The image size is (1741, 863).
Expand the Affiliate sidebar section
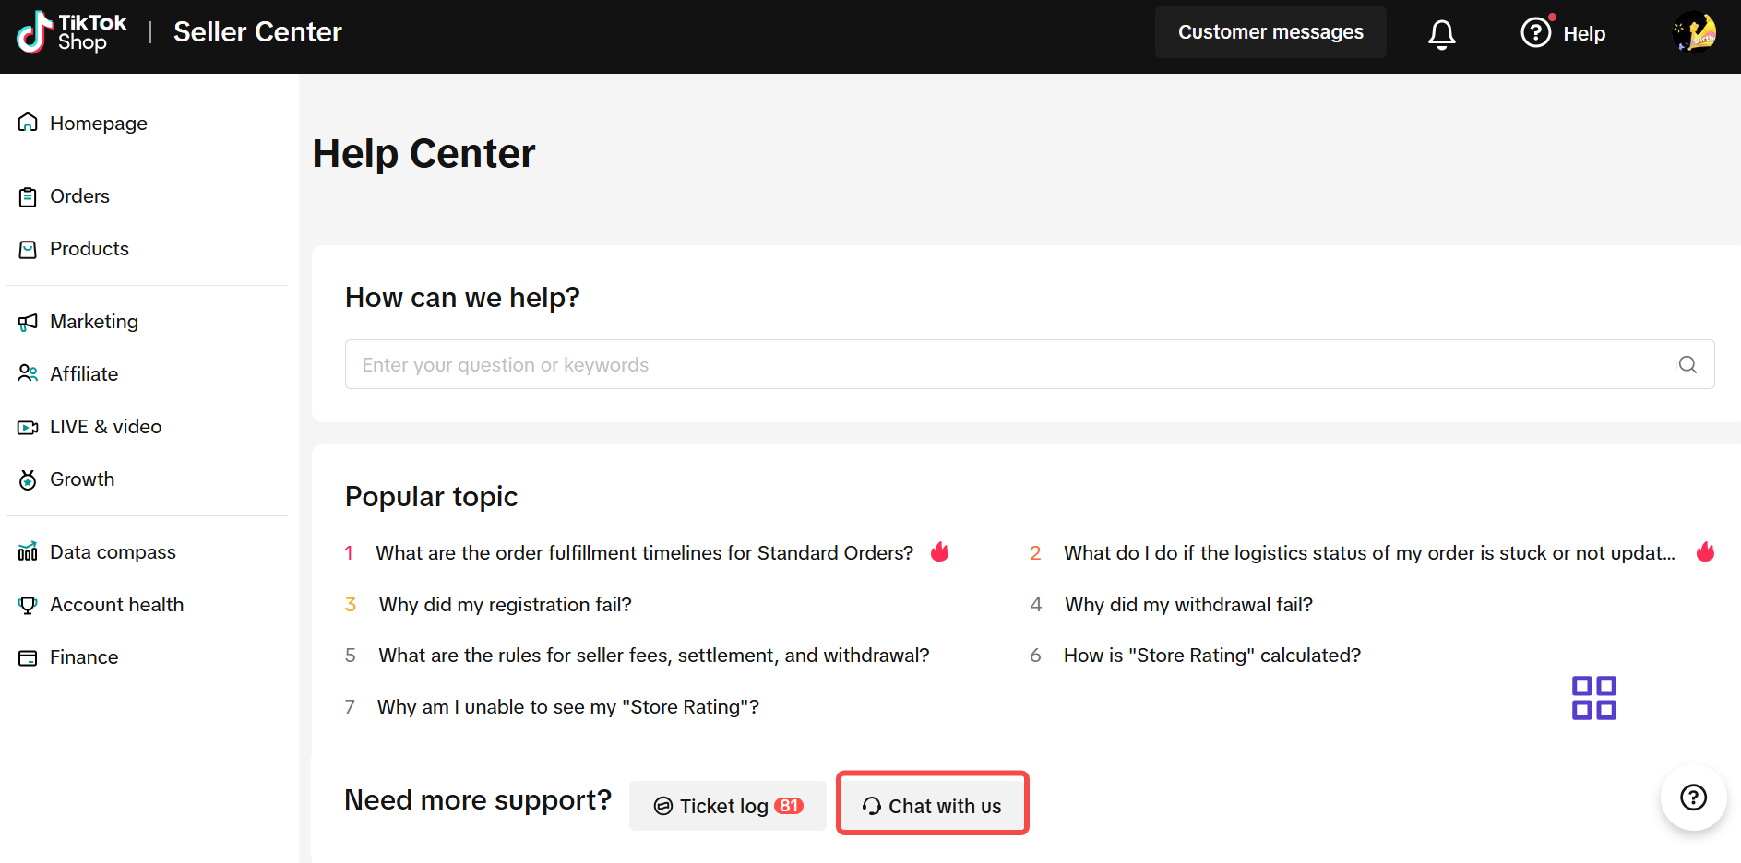83,374
